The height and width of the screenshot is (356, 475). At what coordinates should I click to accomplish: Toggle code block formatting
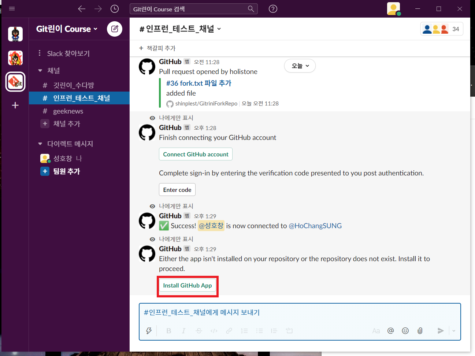(289, 331)
